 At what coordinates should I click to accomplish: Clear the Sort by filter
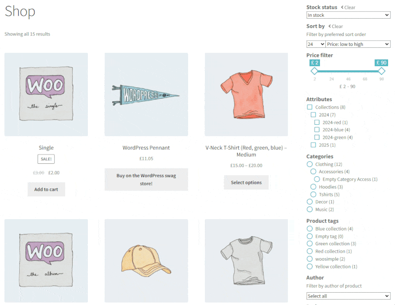coord(336,26)
